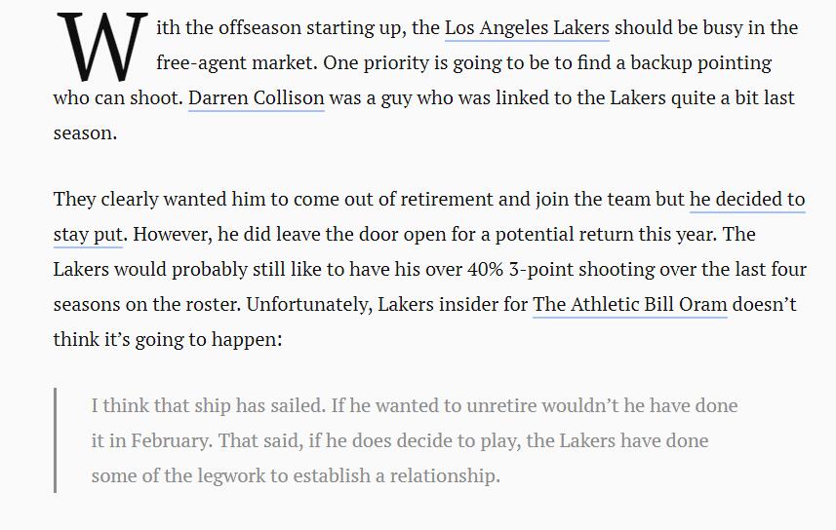This screenshot has height=530, width=836.
Task: Follow the "he decided to" hyperlink
Action: tap(747, 200)
